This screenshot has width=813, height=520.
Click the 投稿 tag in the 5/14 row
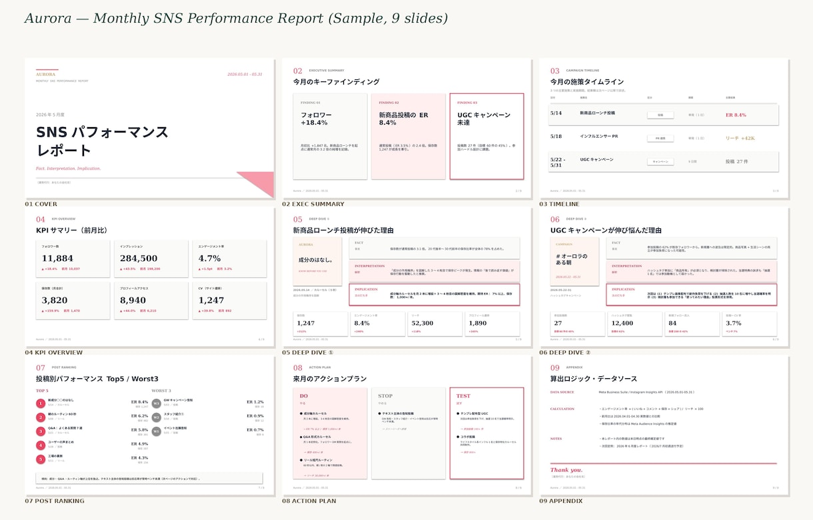[660, 115]
